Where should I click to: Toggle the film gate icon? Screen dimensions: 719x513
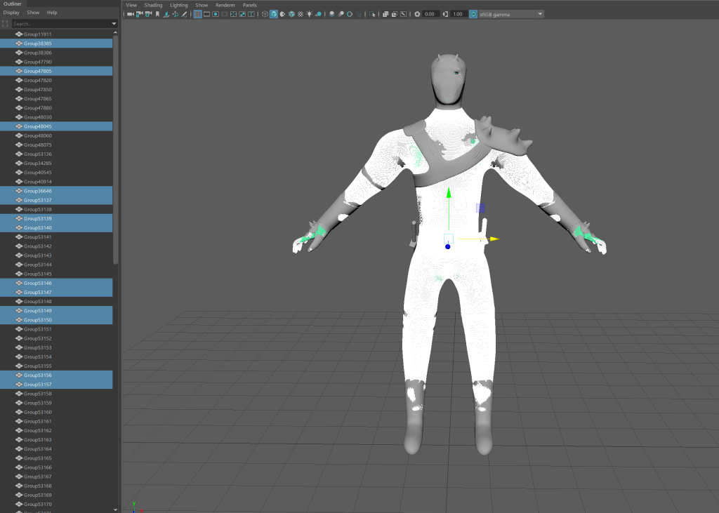pos(206,14)
